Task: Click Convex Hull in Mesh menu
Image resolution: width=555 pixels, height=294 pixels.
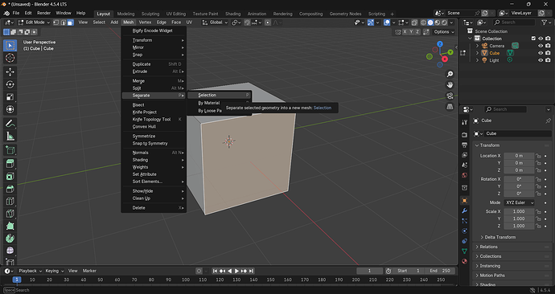Action: pos(154,126)
